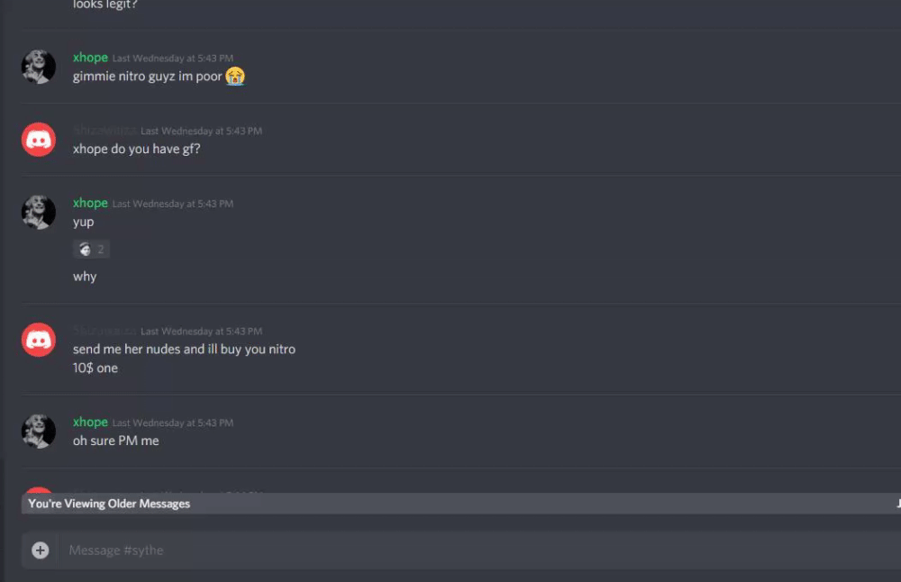Click xhope username above the 'yup' message

point(90,203)
